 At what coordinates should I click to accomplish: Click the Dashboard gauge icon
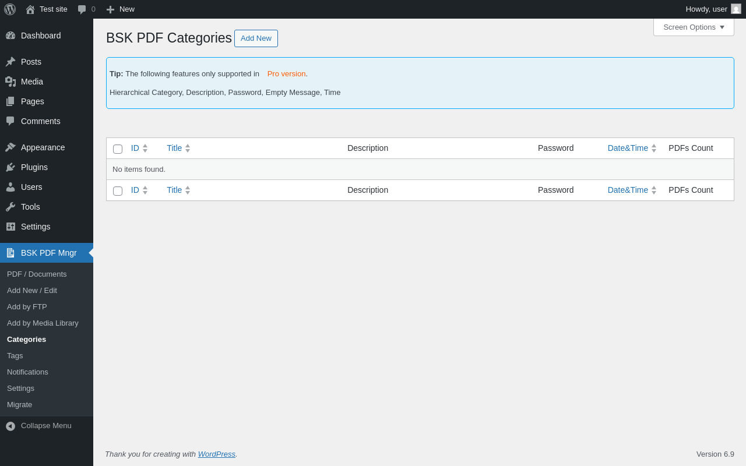coord(10,36)
